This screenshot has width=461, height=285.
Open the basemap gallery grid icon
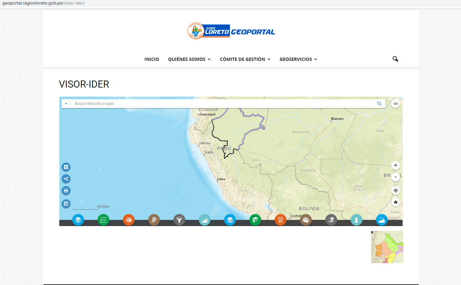66,167
